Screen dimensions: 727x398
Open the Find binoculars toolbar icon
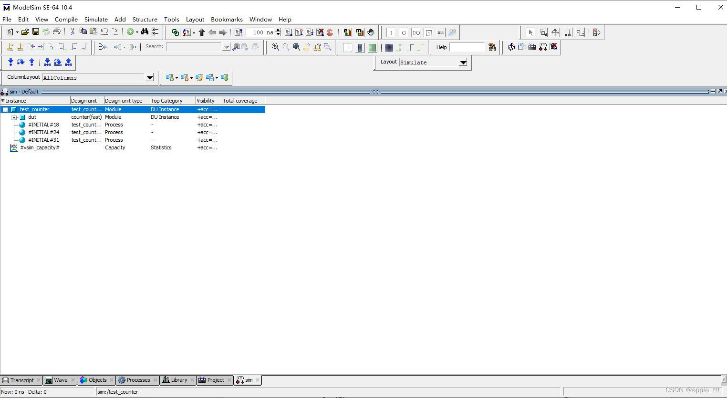[x=144, y=32]
